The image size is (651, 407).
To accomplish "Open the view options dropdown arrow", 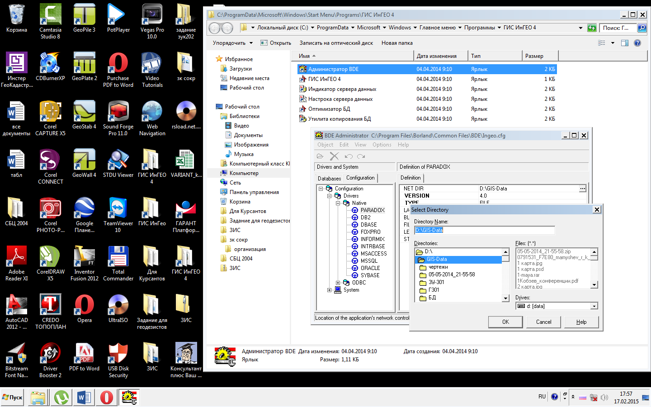I will [613, 43].
